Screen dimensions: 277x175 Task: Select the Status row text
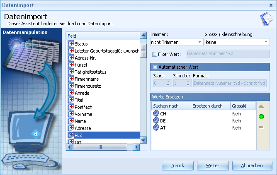81,44
